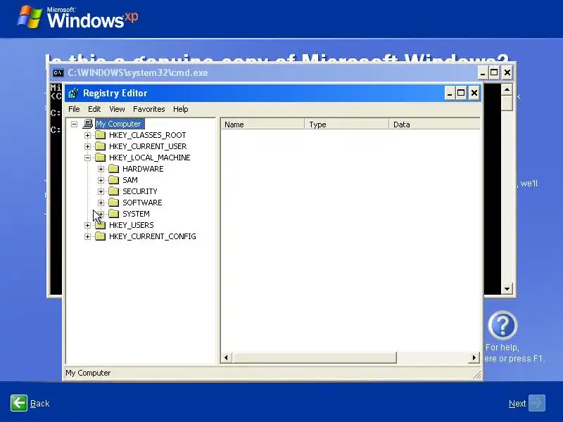The height and width of the screenshot is (422, 563).
Task: Click the HKEY_CURRENT_CONFIG folder icon
Action: point(100,236)
